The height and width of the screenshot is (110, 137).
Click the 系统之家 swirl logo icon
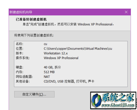pos(97,100)
